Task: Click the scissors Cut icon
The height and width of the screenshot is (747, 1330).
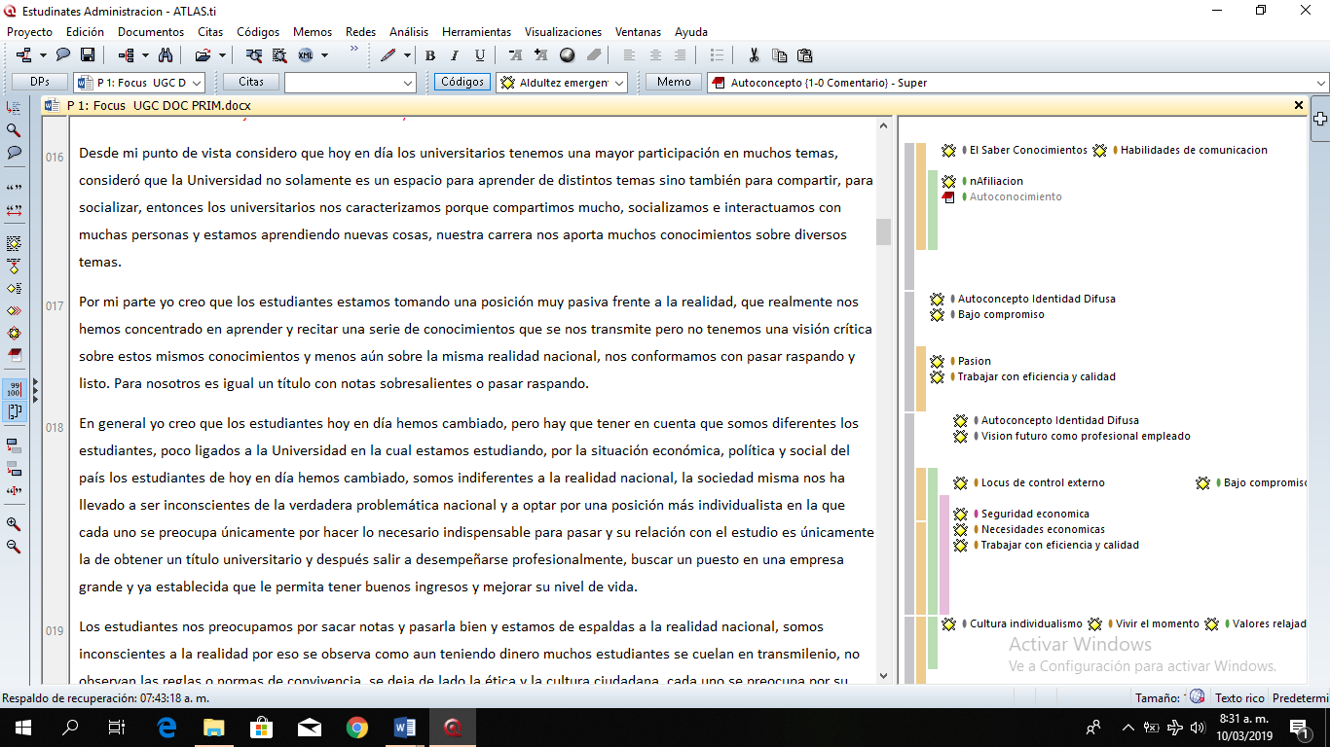Action: click(x=753, y=55)
